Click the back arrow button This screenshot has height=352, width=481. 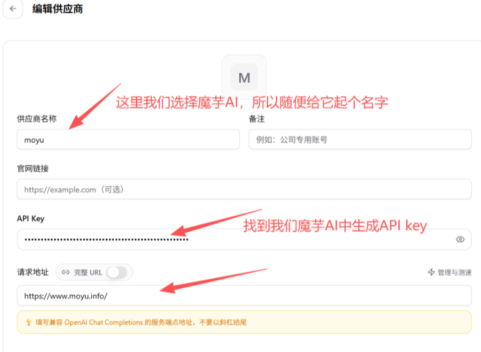[13, 9]
